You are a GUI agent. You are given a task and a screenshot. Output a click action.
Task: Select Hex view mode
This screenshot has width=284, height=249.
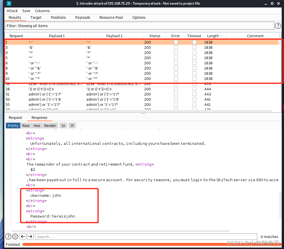point(37,126)
